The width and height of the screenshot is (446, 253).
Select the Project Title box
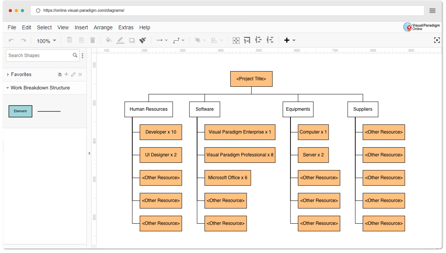pyautogui.click(x=252, y=79)
